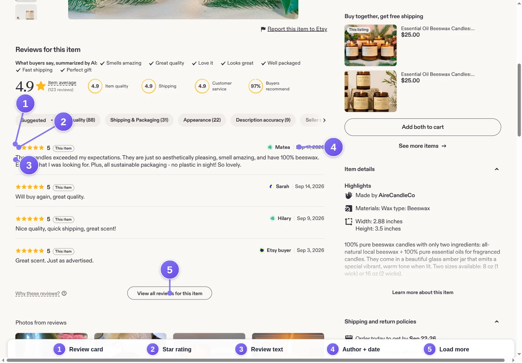522x363 pixels.
Task: Click the Smells amazing summary tag
Action: [121, 63]
